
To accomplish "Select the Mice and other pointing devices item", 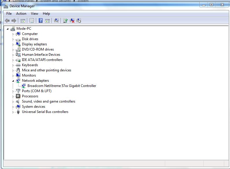I will [x=46, y=70].
